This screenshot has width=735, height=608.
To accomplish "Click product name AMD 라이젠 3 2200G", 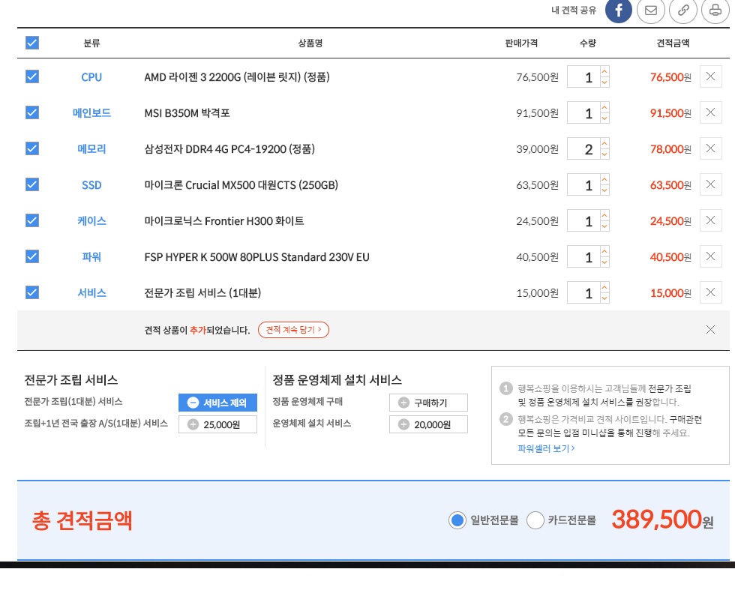I will tap(237, 76).
